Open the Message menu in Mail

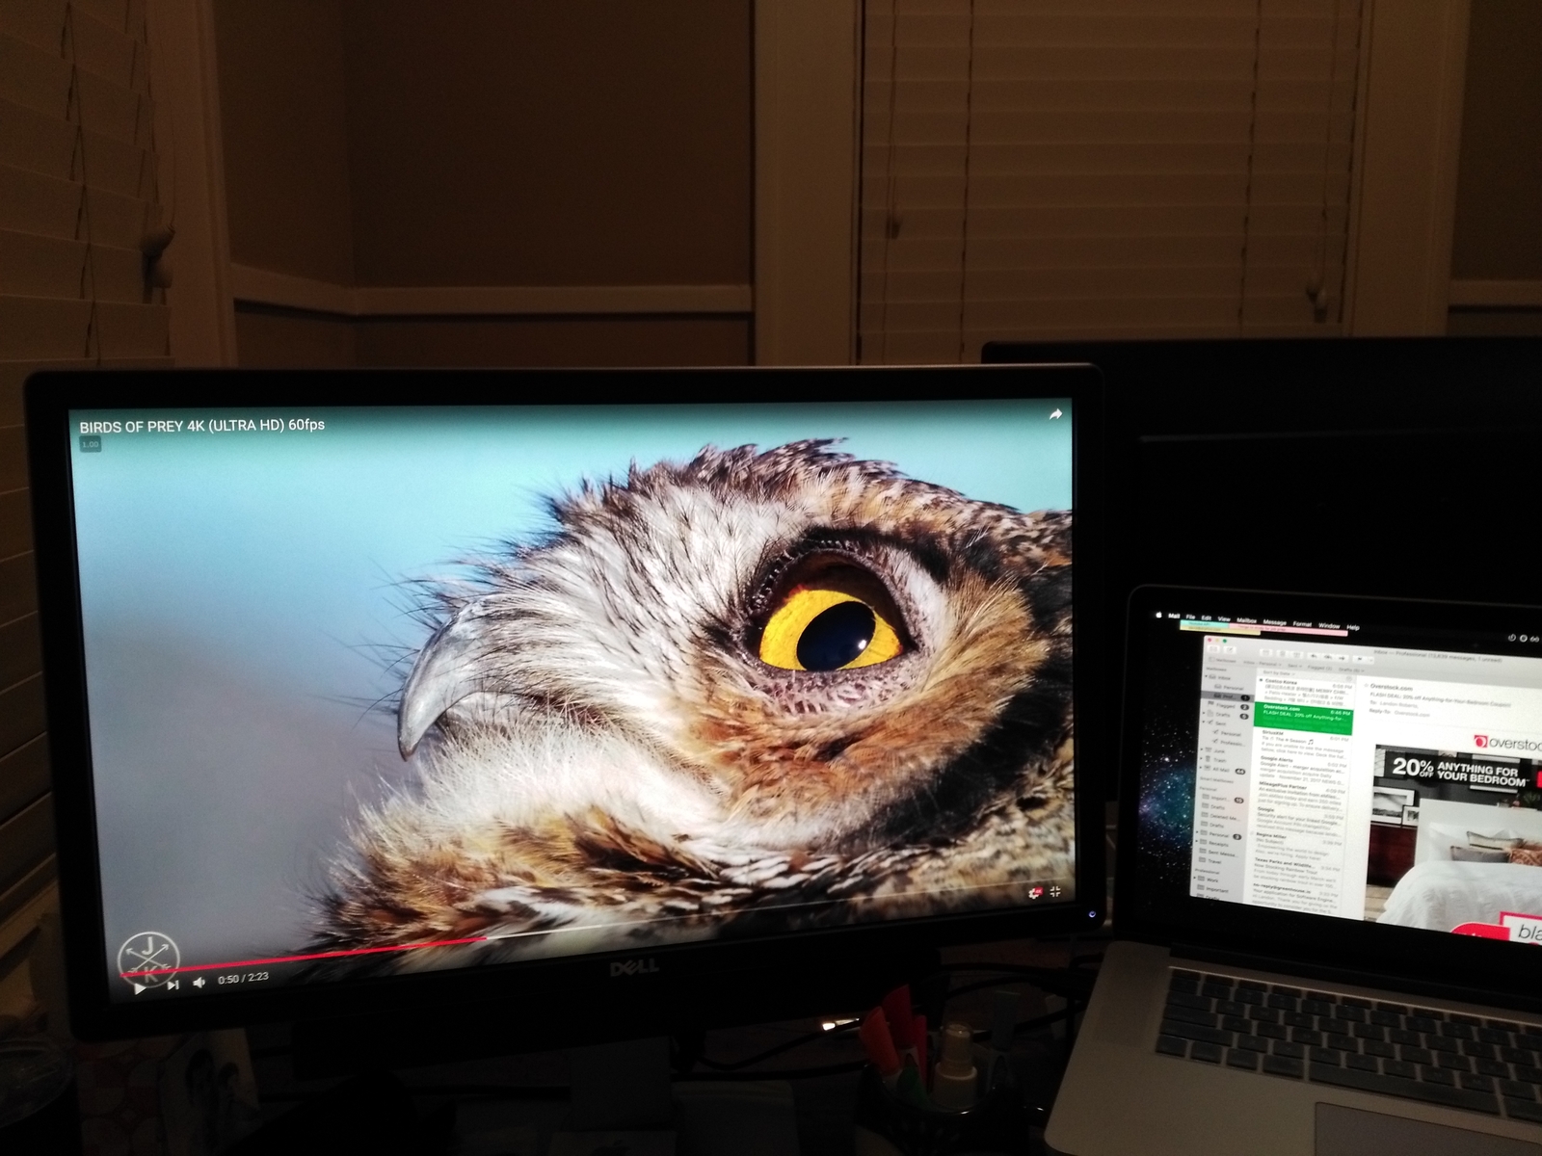[x=1275, y=622]
